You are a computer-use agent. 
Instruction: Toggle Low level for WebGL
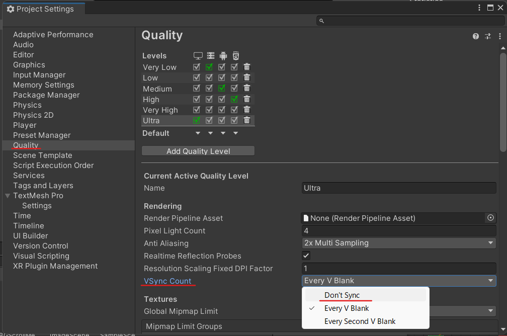coord(234,77)
